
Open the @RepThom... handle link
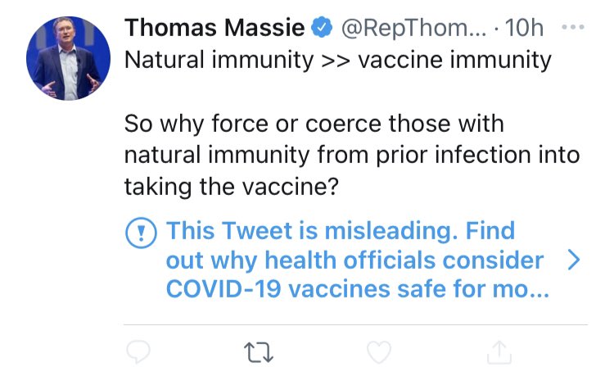414,28
